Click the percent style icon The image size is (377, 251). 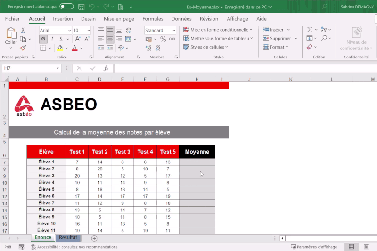(163, 39)
